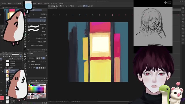The width and height of the screenshot is (185, 104).
Task: Click the trash icon in sub tool panel
Action: coord(47,50)
